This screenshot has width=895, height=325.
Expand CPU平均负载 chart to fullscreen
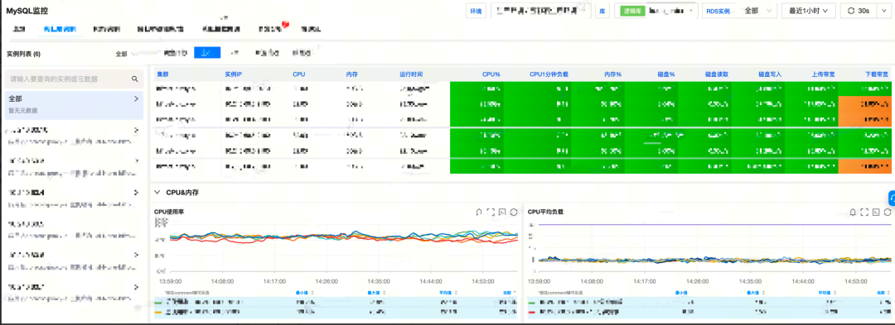(x=864, y=212)
